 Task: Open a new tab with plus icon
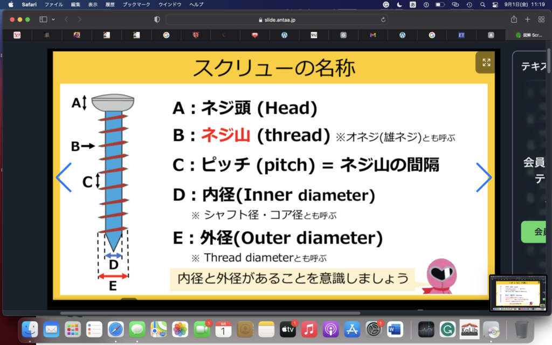528,19
